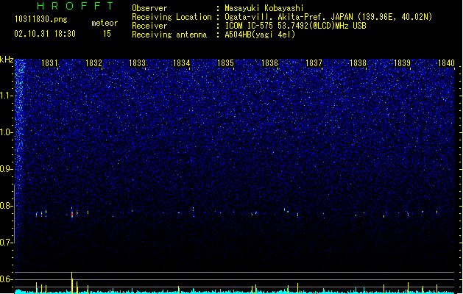The image size is (463, 294).
Task: Click the 1836 time marker
Action: [x=270, y=63]
